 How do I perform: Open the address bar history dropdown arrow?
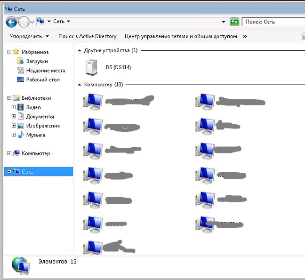[x=224, y=22]
